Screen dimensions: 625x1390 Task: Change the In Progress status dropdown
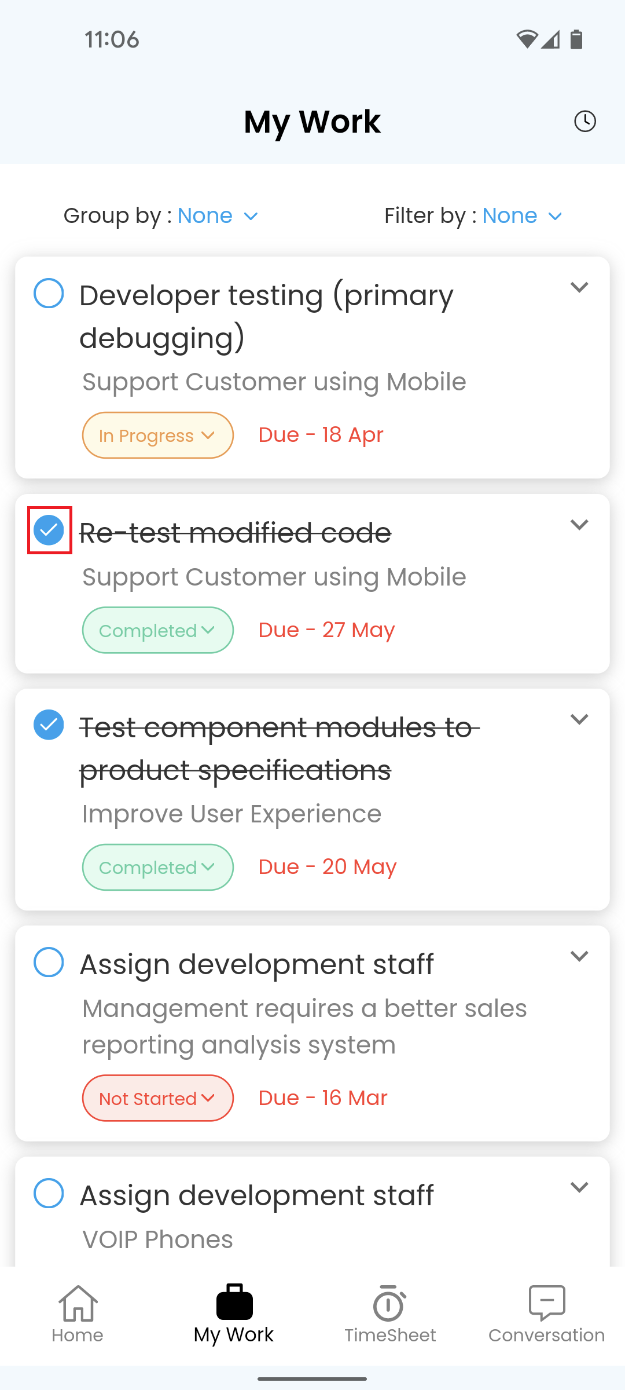[x=158, y=435]
